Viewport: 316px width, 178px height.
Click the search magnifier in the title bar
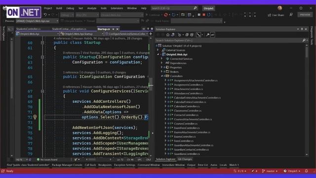coord(195,8)
